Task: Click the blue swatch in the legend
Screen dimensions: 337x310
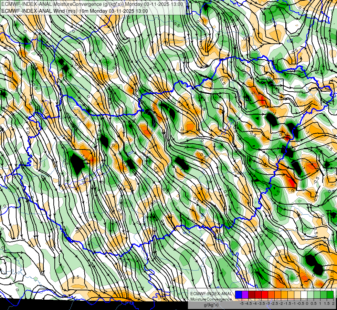Action: coord(239,295)
